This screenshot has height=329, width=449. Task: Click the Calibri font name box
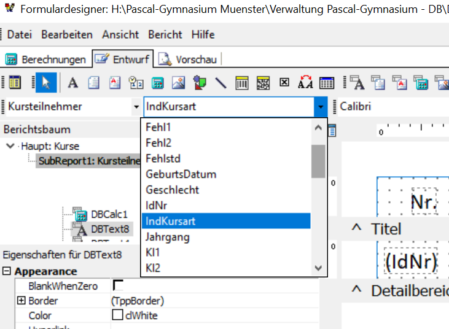393,107
